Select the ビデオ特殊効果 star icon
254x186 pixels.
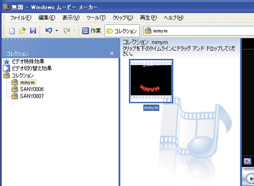tap(6, 62)
